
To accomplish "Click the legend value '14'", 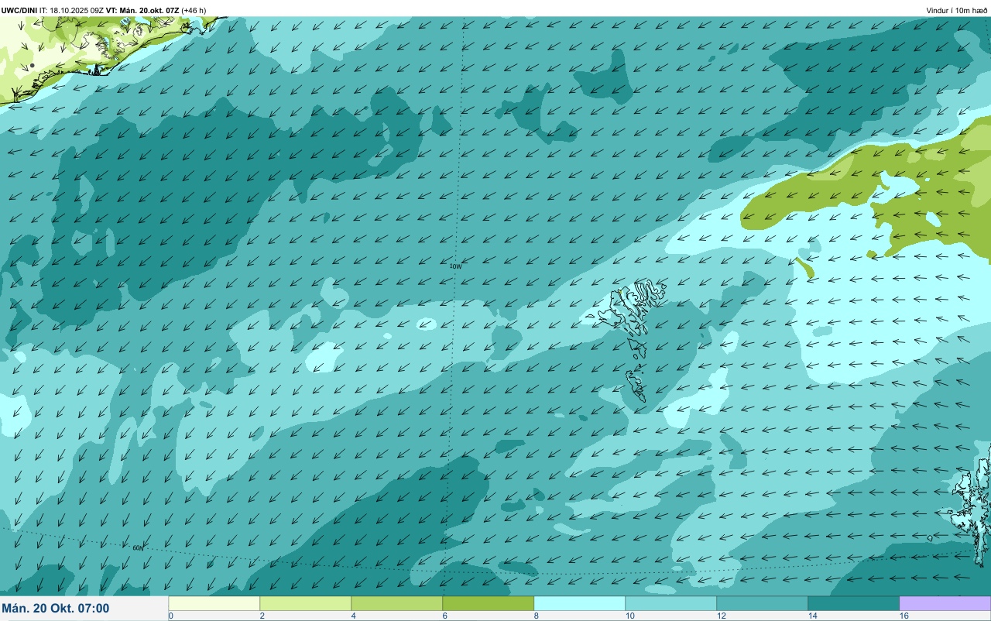I will (x=813, y=616).
